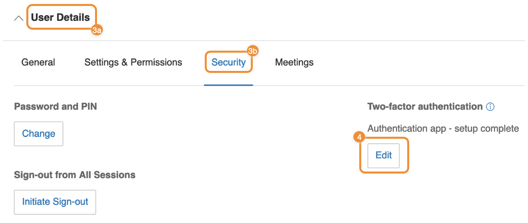Click the Authentication app setup complete text
Viewport: 528px width, 223px height.
(443, 128)
